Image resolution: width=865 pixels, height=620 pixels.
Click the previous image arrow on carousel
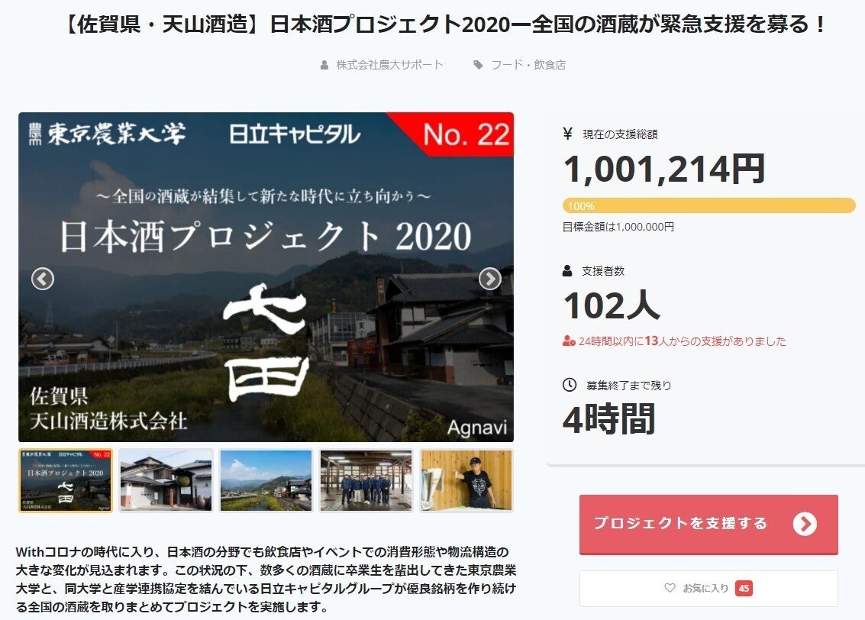click(43, 279)
